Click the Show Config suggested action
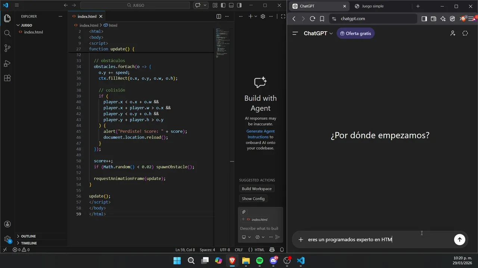The height and width of the screenshot is (268, 478). pyautogui.click(x=253, y=199)
